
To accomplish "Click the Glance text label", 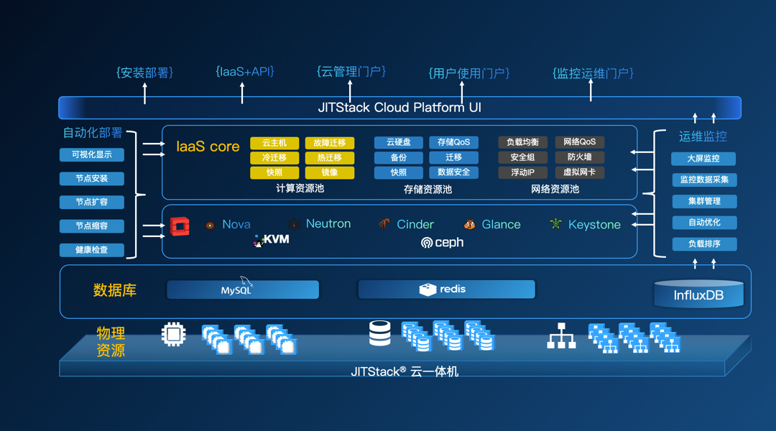I will [502, 225].
